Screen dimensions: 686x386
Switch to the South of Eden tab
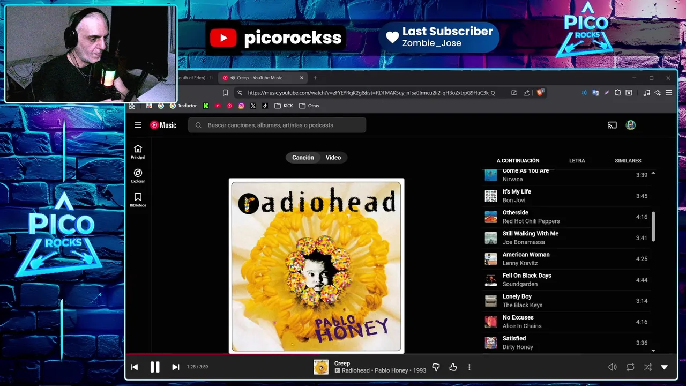pyautogui.click(x=195, y=78)
